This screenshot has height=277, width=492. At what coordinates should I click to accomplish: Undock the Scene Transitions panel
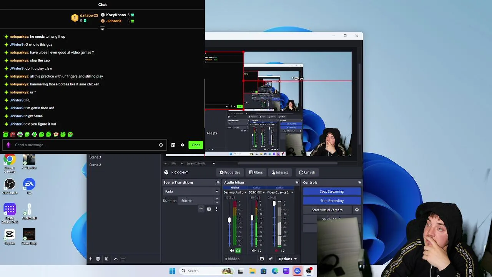click(x=218, y=182)
